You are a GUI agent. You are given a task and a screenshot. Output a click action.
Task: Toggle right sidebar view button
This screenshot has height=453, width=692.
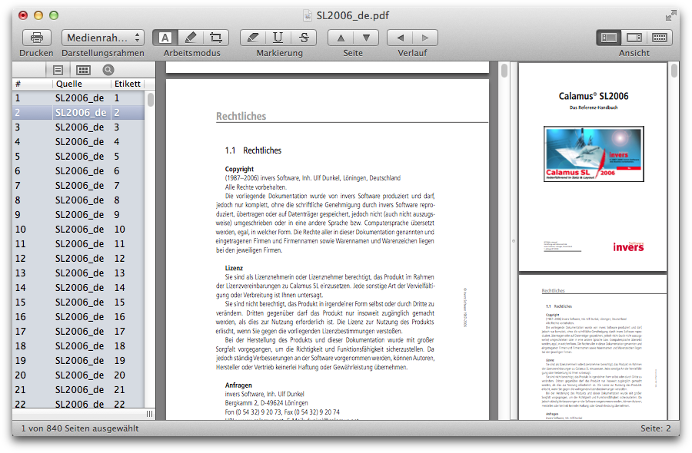point(634,38)
